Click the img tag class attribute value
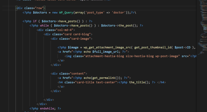This screenshot has width=207, height=112. tap(132, 56)
